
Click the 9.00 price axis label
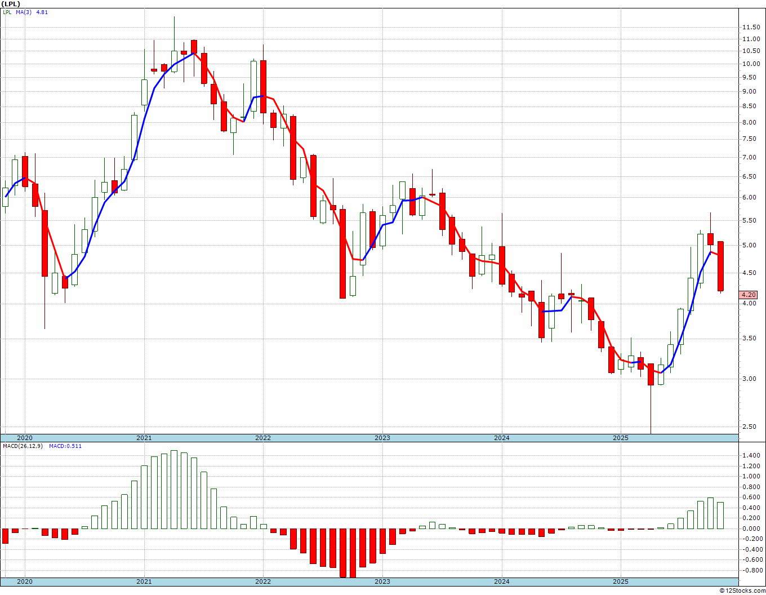[x=749, y=92]
